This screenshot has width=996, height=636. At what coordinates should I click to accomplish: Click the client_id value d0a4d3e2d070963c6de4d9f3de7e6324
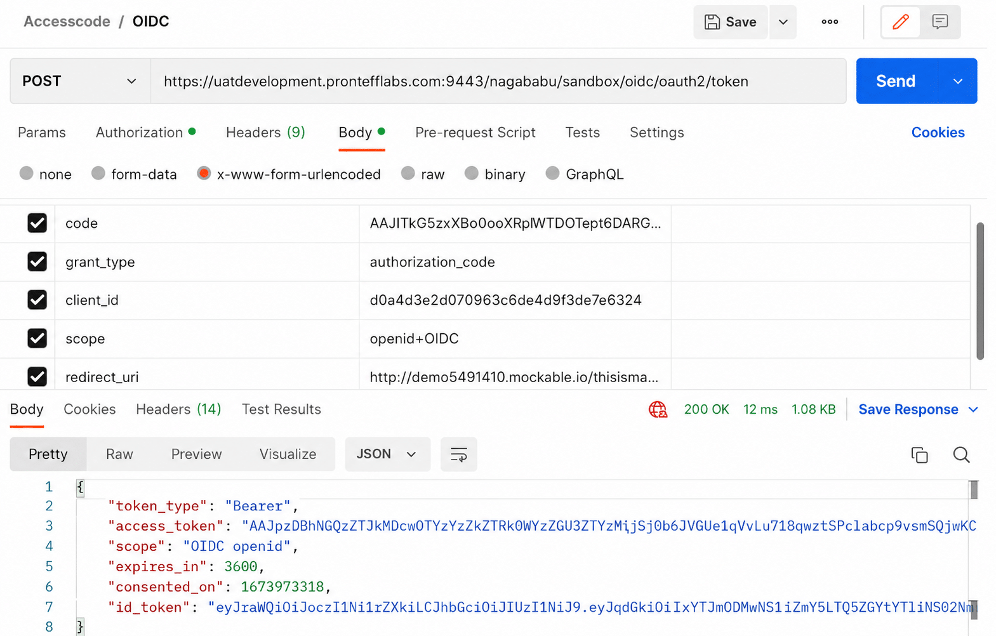click(515, 300)
